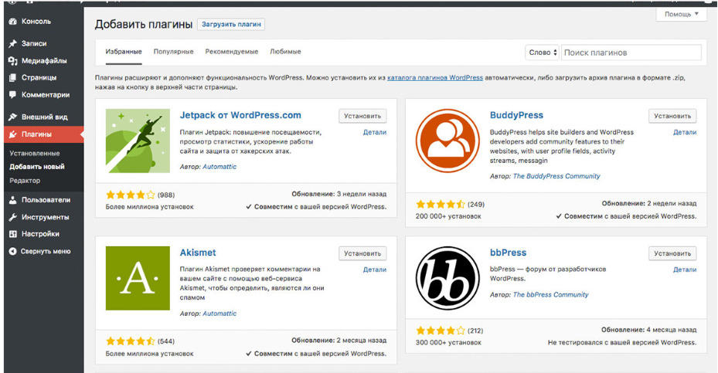Open the Внешний вид menu item
Screen dimensions: 718x373
point(43,117)
